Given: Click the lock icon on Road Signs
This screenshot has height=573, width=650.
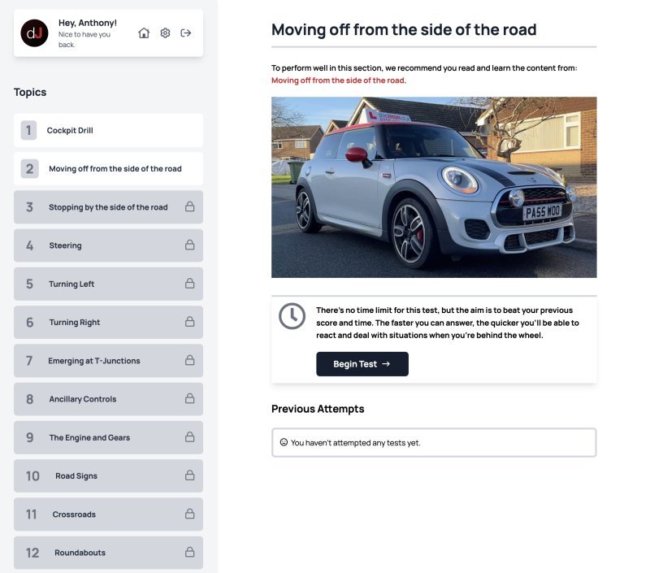Looking at the screenshot, I should pyautogui.click(x=189, y=475).
